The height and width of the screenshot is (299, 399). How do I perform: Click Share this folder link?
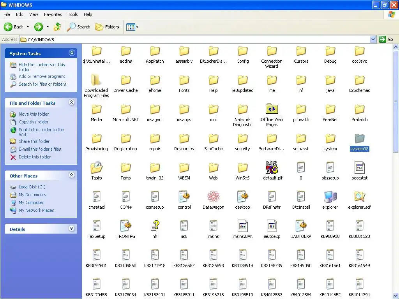pyautogui.click(x=34, y=141)
